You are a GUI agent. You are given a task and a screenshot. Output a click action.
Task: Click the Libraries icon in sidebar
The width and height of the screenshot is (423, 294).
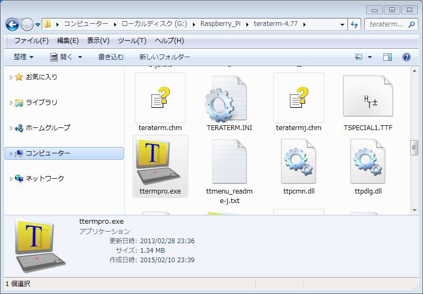point(19,103)
